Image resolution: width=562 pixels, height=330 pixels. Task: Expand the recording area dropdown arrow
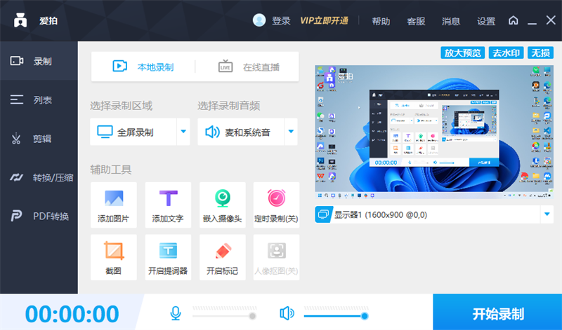tap(183, 132)
